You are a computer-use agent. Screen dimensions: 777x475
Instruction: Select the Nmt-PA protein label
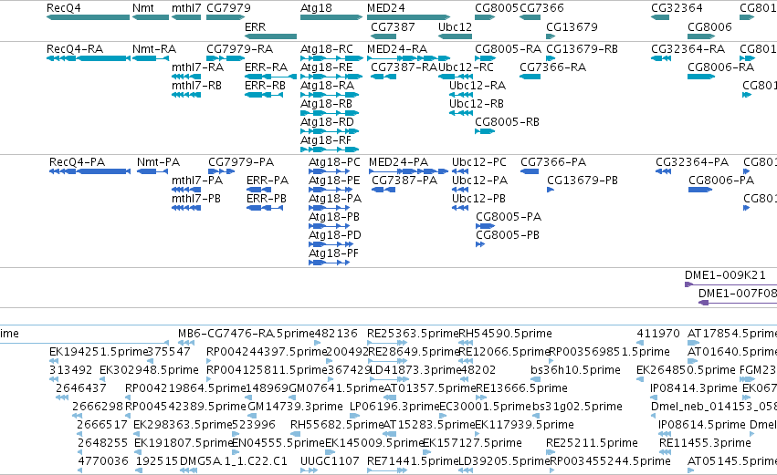click(158, 163)
